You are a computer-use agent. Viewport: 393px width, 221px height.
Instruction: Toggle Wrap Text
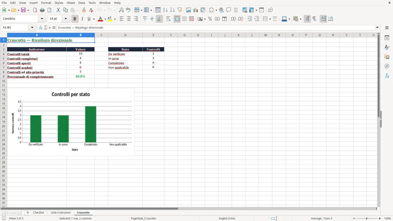(x=168, y=19)
